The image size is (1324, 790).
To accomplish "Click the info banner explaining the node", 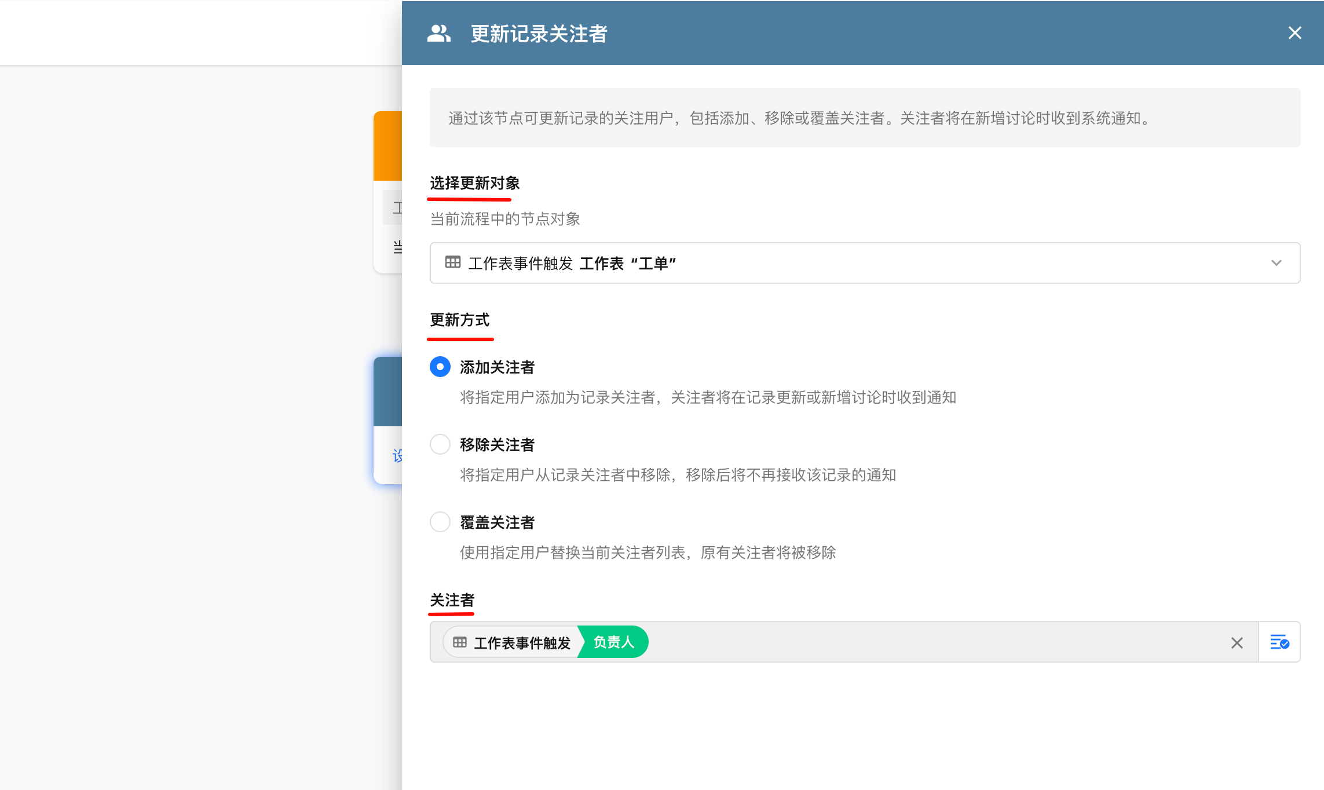I will (865, 118).
